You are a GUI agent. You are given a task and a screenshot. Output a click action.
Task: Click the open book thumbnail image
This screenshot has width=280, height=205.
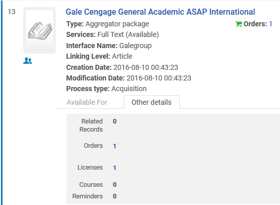[39, 30]
